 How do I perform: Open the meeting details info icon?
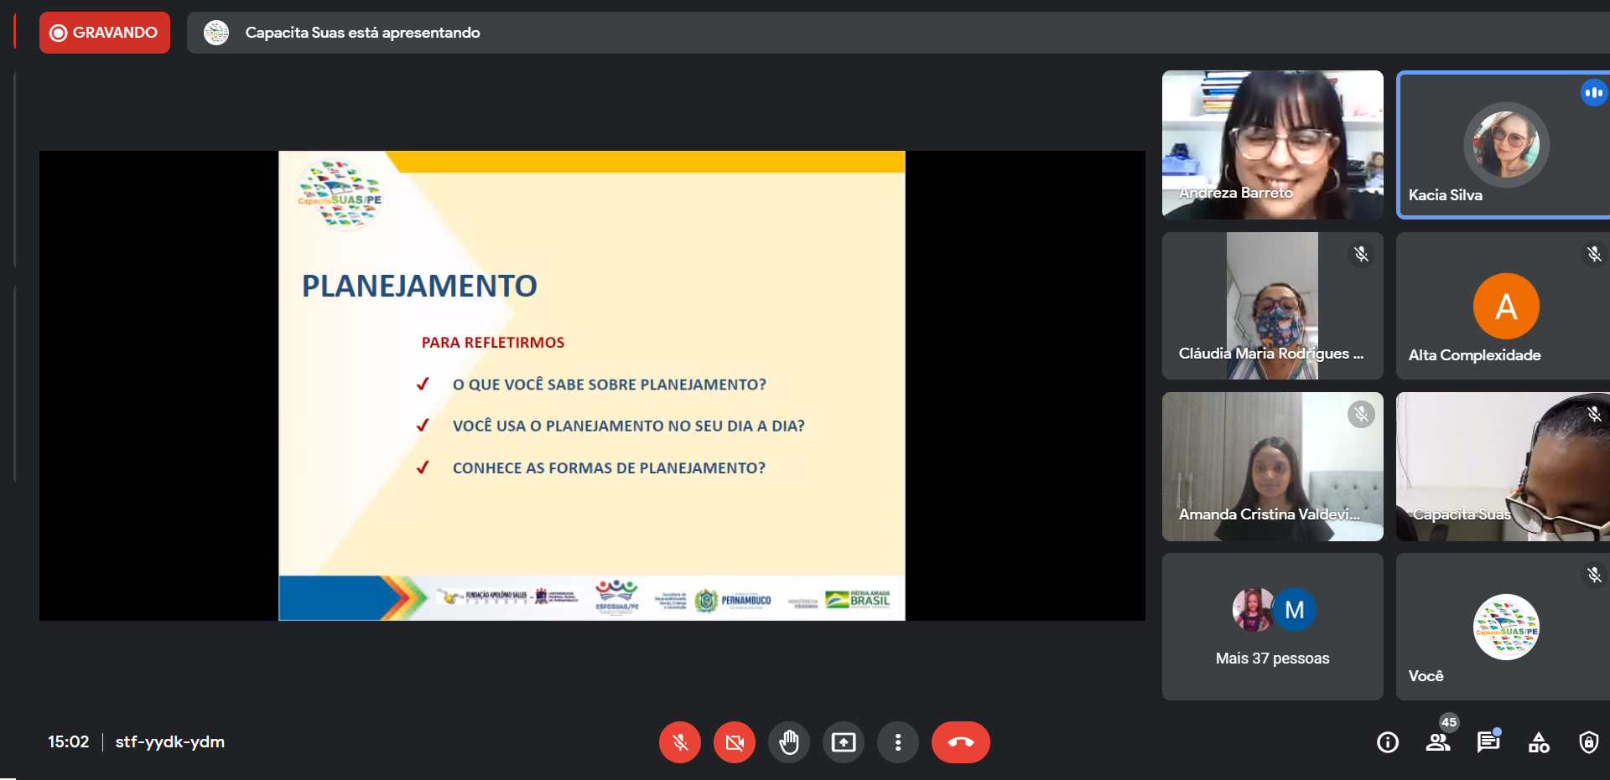pos(1388,742)
